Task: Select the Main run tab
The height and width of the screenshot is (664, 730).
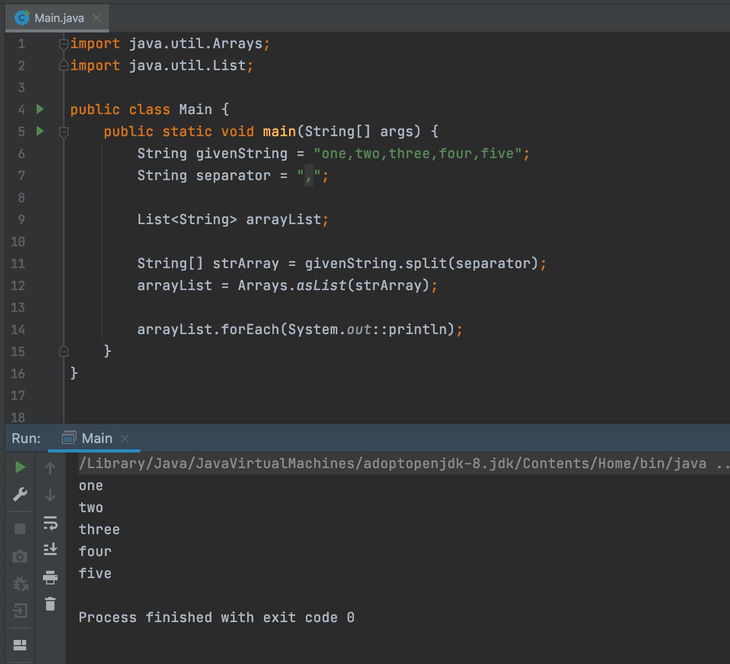Action: click(97, 438)
